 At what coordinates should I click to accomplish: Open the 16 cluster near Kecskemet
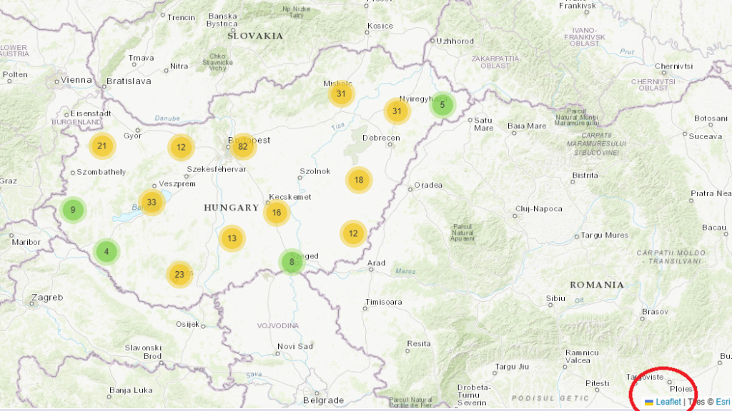pos(277,212)
